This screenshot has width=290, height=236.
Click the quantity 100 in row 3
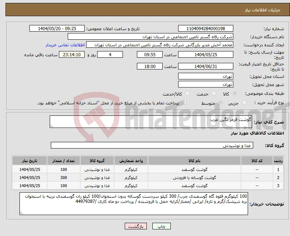[64, 186]
